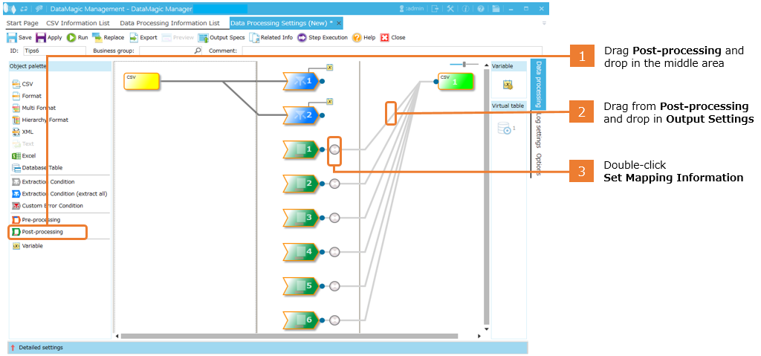The width and height of the screenshot is (761, 356).
Task: Switch to CSV Information List tab
Action: click(77, 23)
